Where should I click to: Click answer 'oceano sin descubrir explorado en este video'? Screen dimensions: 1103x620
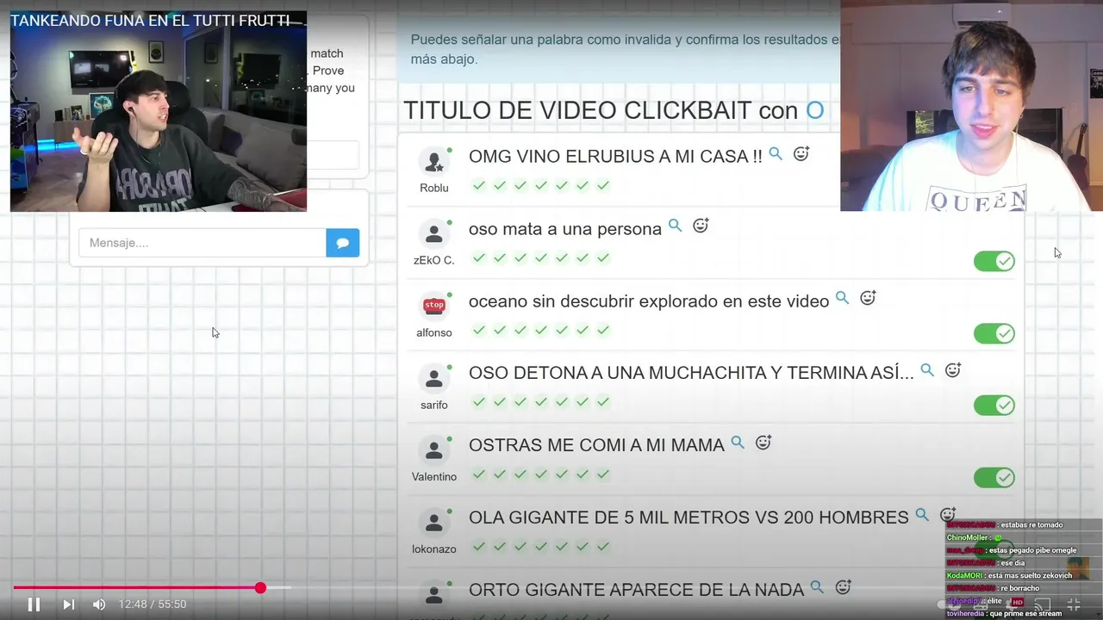coord(649,301)
